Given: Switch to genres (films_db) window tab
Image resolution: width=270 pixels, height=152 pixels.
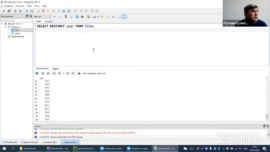Looking at the screenshot, I should point(30,142).
